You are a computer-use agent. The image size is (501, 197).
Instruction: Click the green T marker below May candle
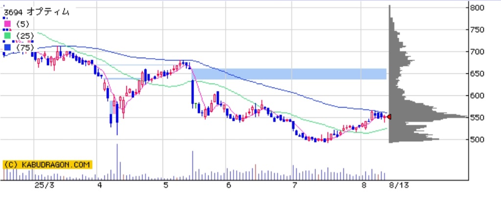(195, 105)
